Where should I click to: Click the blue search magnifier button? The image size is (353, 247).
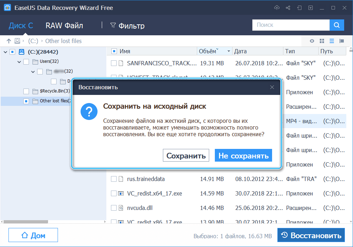coord(336,25)
